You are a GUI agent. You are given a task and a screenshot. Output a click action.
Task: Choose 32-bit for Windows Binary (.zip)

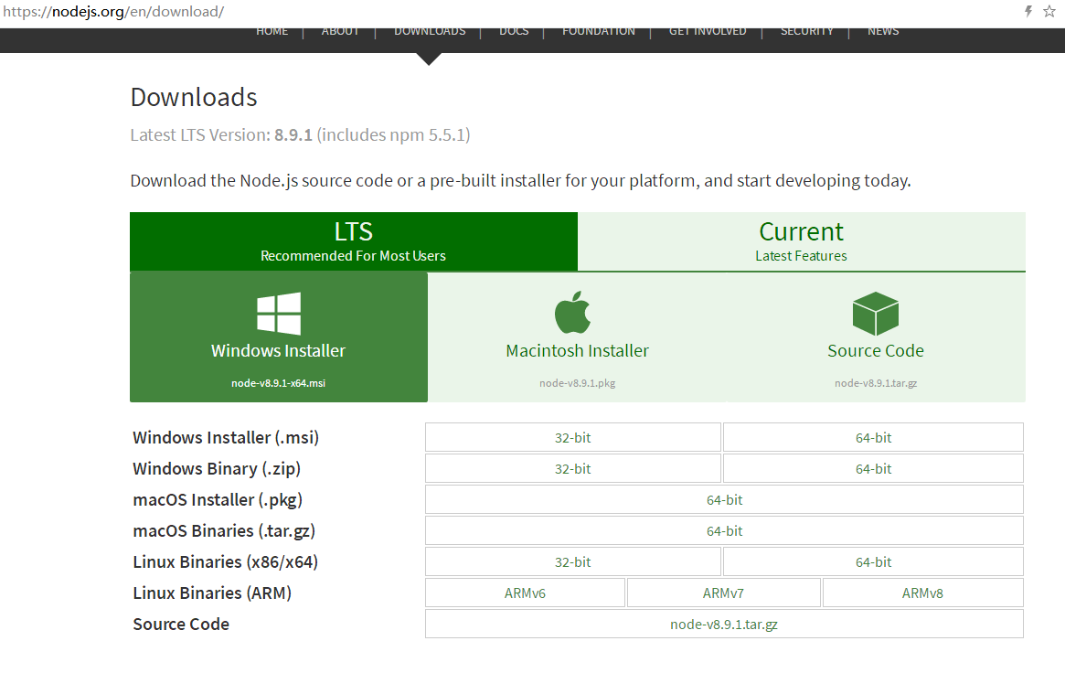[572, 468]
